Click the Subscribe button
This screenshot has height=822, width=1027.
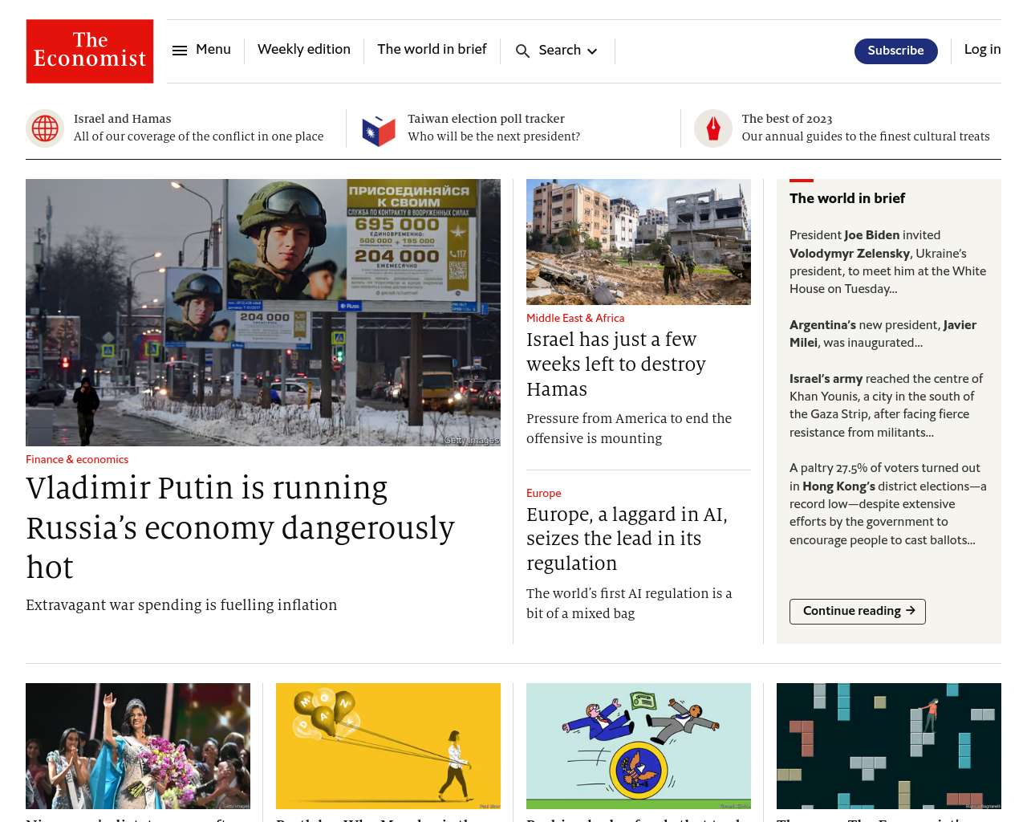click(x=896, y=51)
